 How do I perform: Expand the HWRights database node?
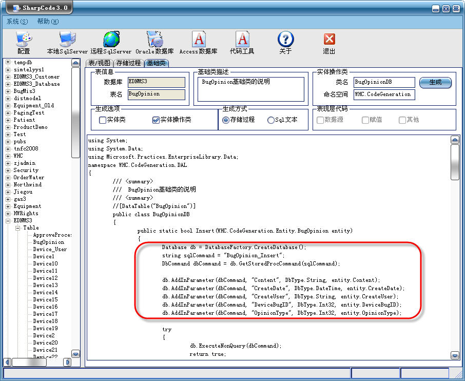[x=8, y=213]
